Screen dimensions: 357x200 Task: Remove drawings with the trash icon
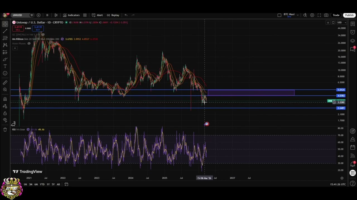(x=5, y=129)
